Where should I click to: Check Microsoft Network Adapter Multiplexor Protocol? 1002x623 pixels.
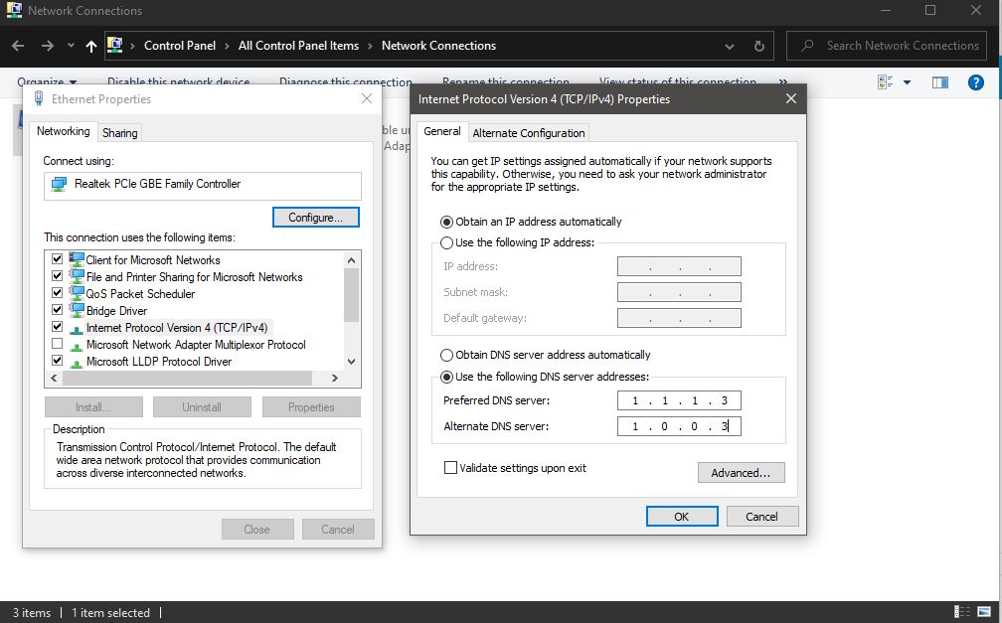57,345
